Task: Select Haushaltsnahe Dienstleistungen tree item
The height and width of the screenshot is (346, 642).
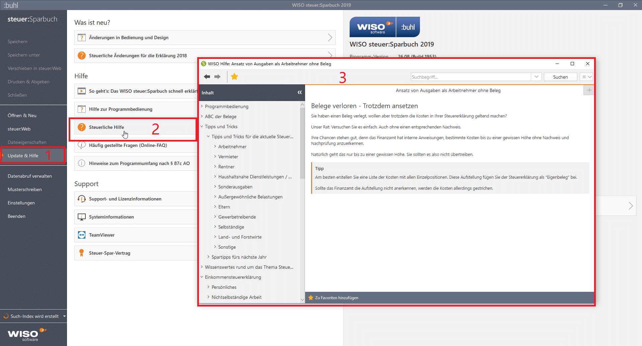Action: (255, 177)
